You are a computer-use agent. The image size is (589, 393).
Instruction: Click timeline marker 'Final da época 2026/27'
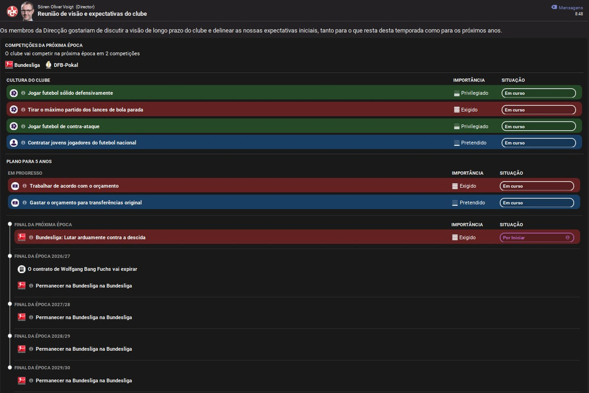[x=10, y=256]
